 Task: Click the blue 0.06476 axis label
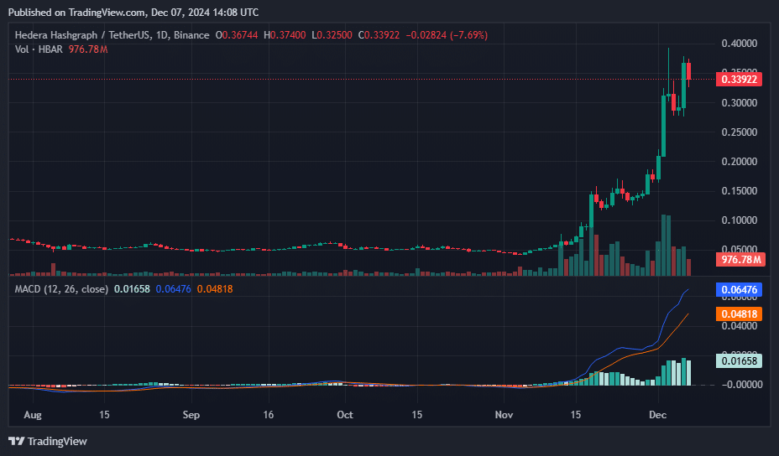(x=739, y=290)
